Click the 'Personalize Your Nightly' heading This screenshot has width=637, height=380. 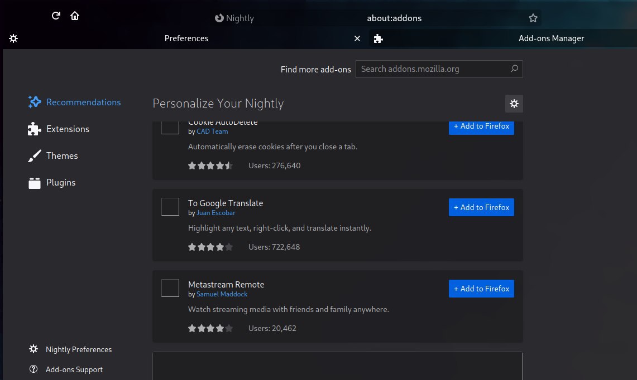pyautogui.click(x=218, y=104)
